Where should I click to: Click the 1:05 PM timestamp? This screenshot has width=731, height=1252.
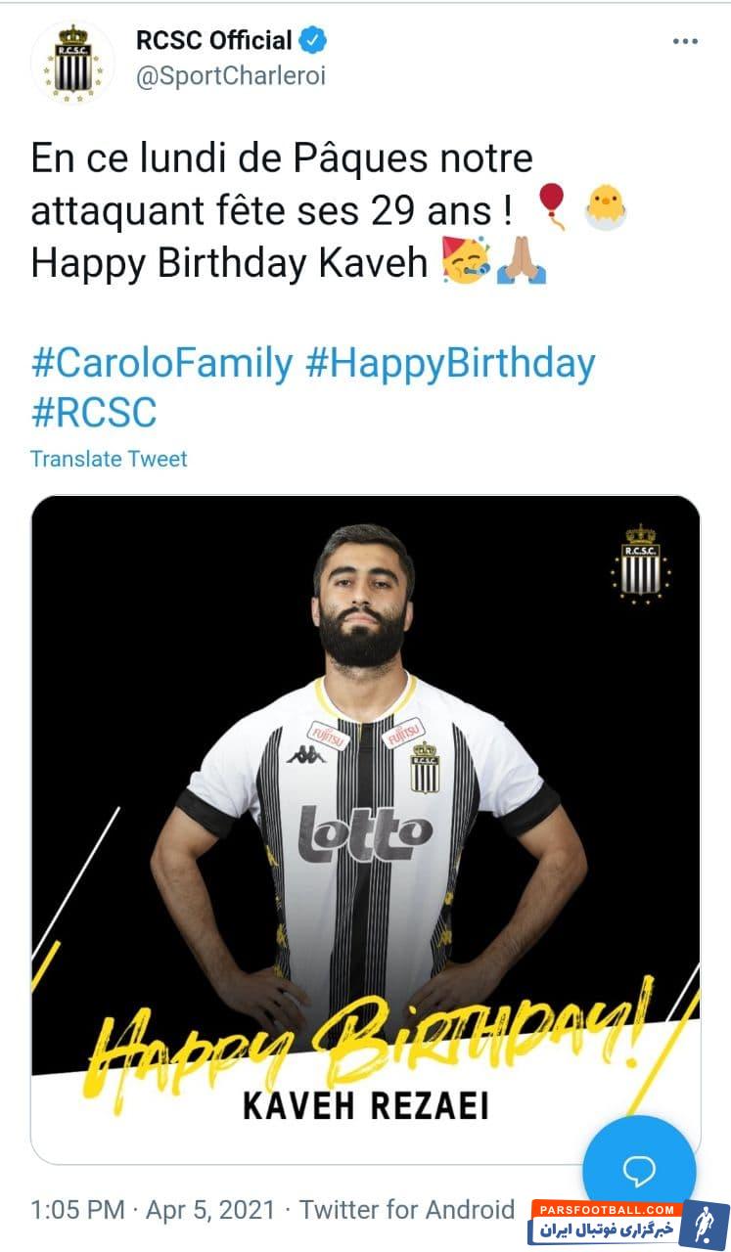(77, 1210)
